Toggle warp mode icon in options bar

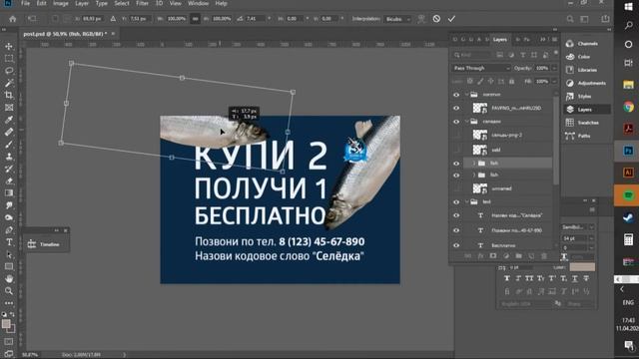point(421,19)
